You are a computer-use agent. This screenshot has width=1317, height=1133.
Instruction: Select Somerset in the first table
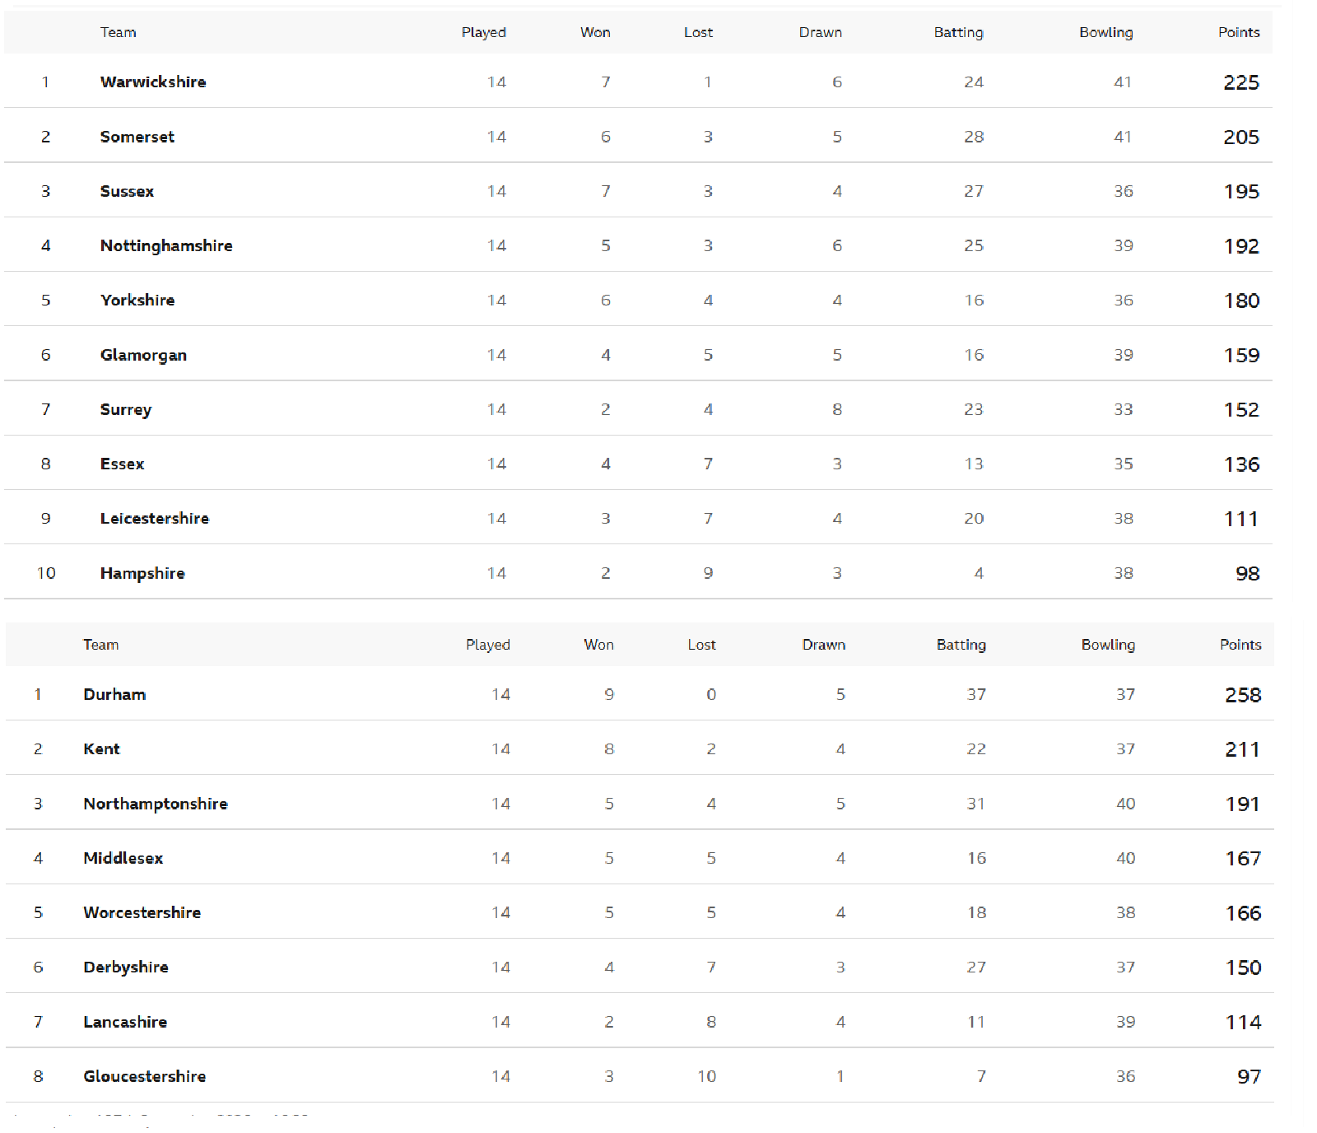(x=137, y=137)
